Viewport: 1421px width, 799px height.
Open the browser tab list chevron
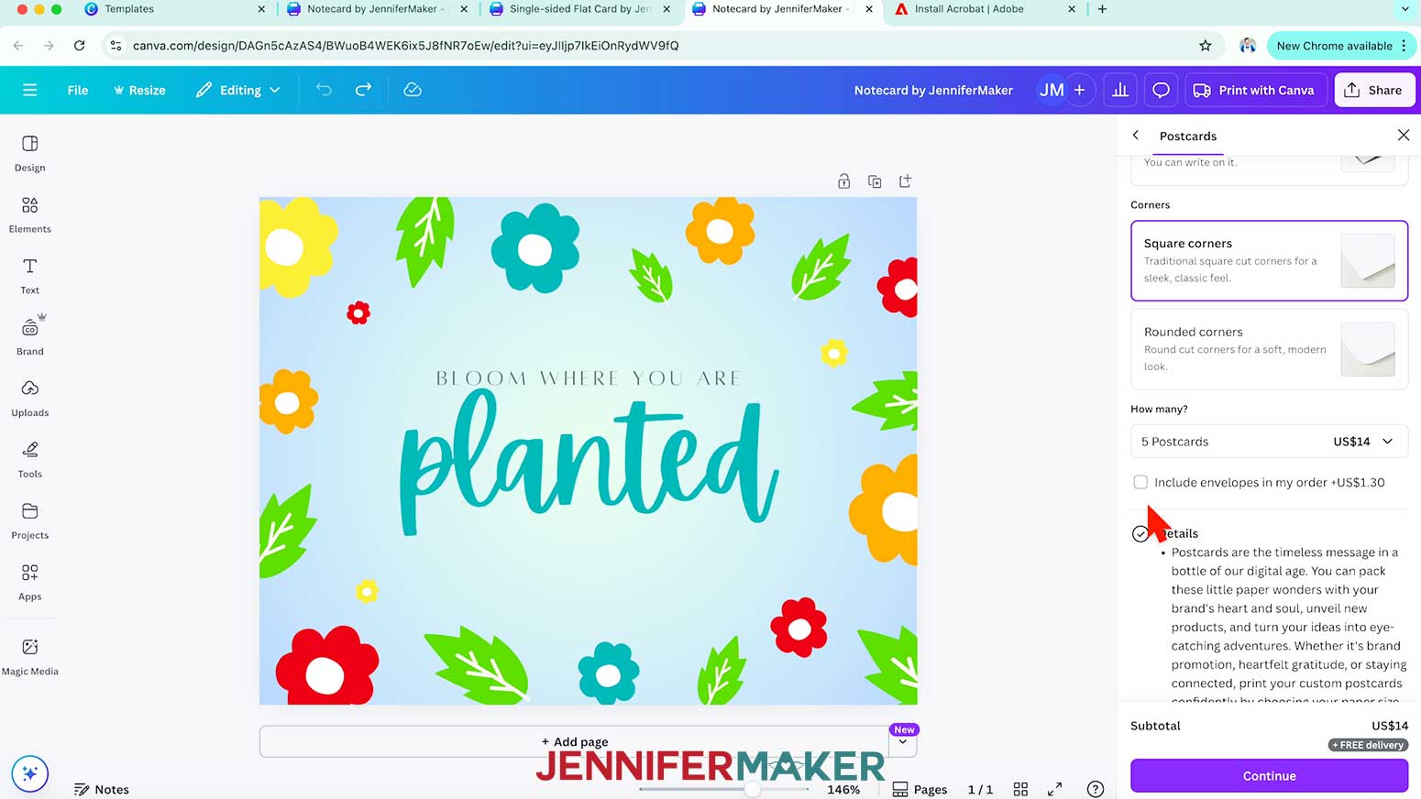[x=1404, y=9]
